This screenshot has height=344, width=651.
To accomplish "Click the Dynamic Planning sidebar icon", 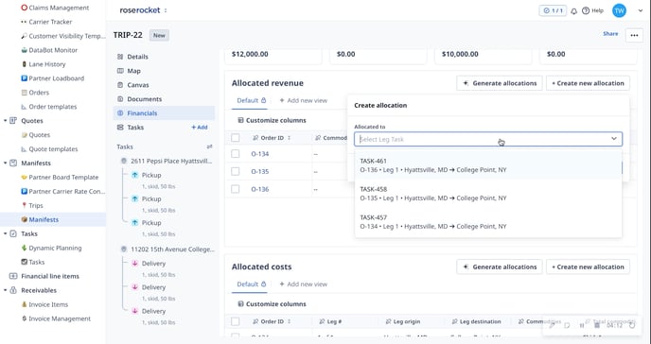I will (24, 248).
